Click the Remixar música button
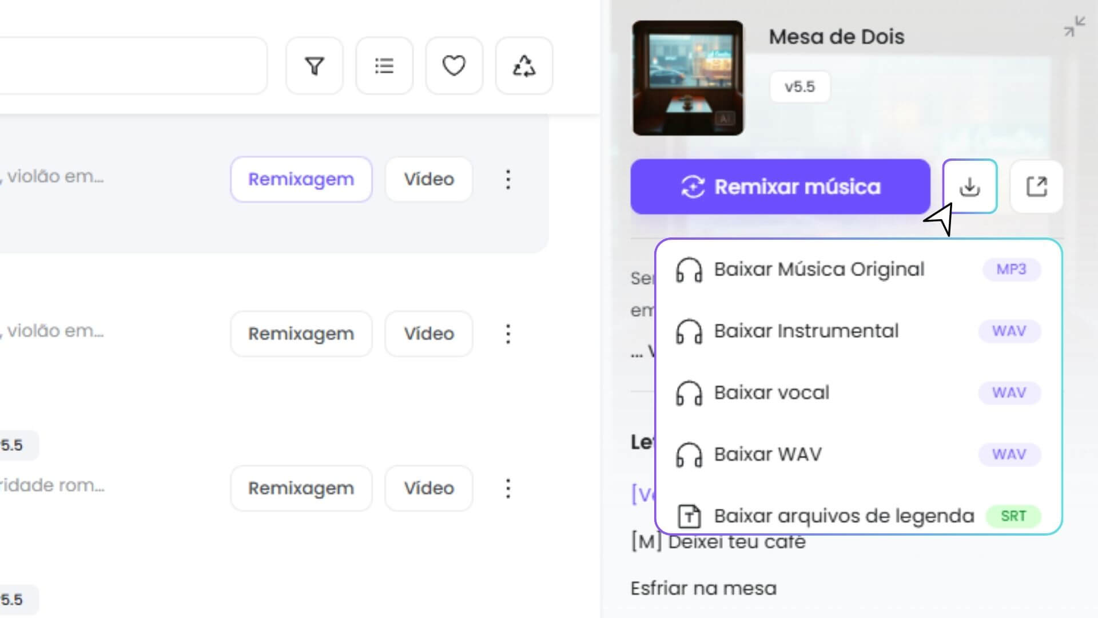Image resolution: width=1098 pixels, height=618 pixels. tap(781, 187)
